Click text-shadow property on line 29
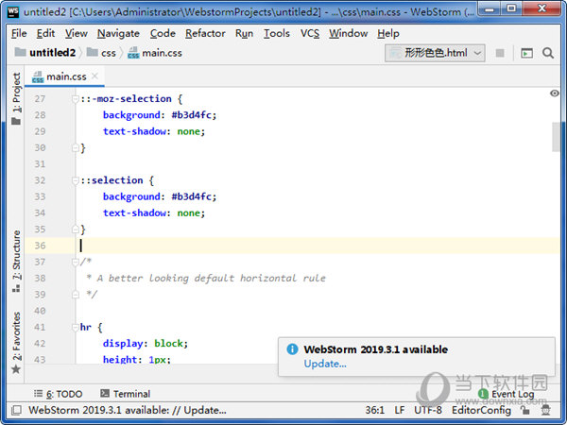 point(134,131)
